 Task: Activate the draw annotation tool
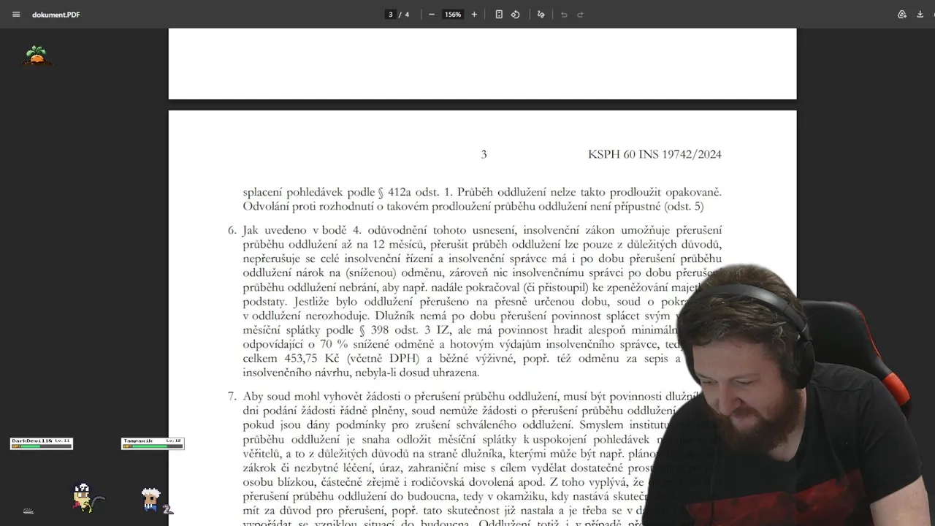(541, 15)
